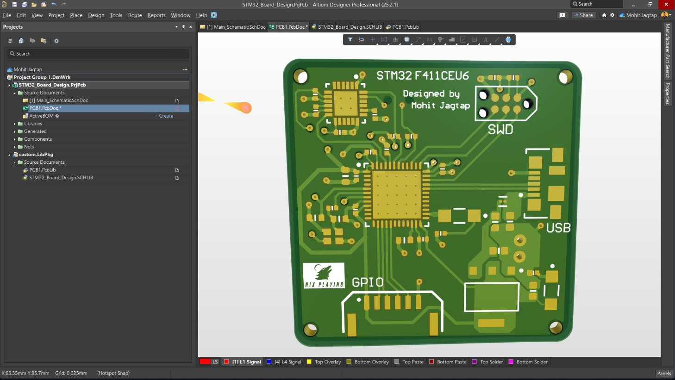675x380 pixels.
Task: Select the place line tool
Action: 497,40
